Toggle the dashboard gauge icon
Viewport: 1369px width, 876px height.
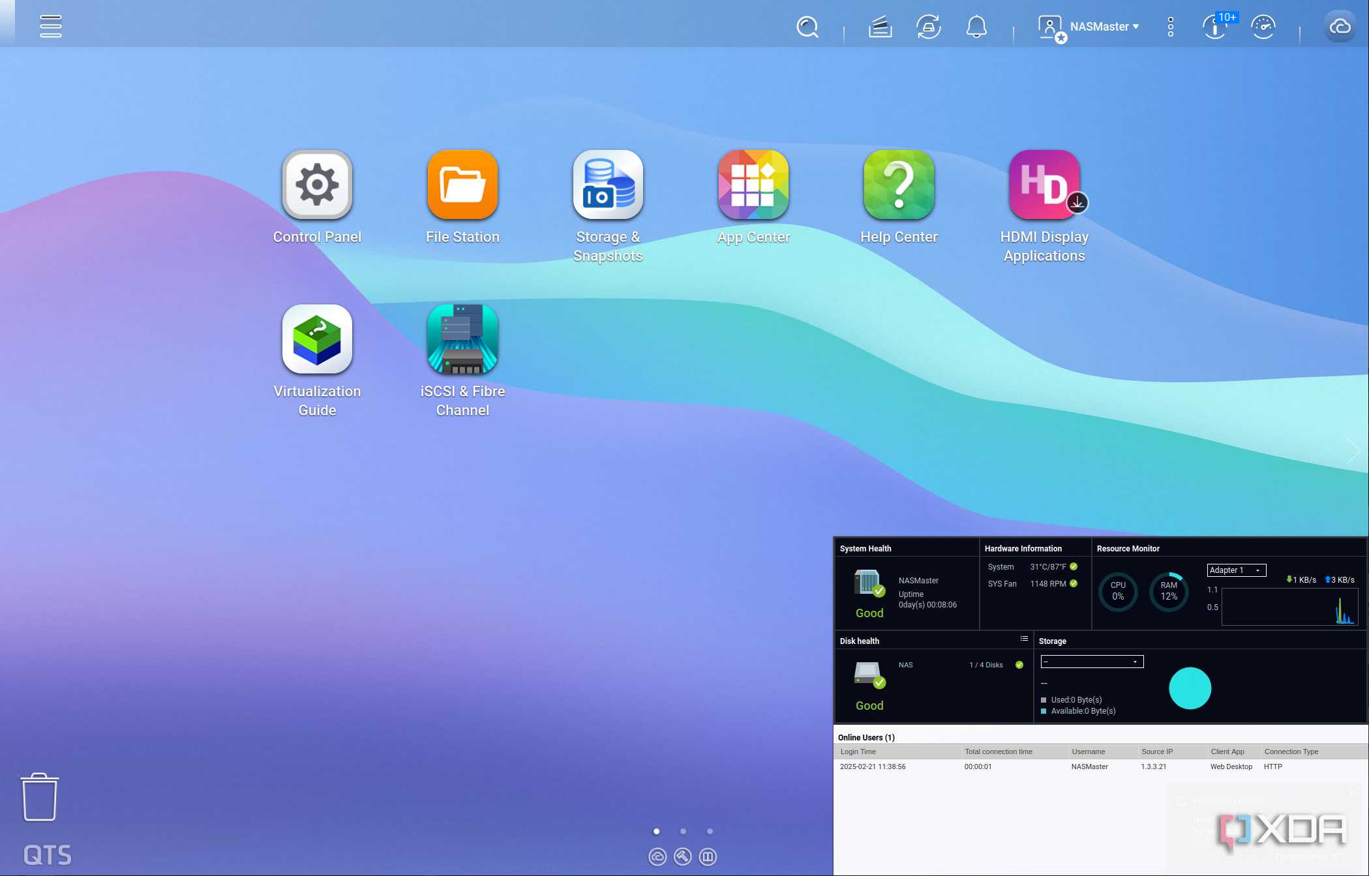click(1263, 27)
